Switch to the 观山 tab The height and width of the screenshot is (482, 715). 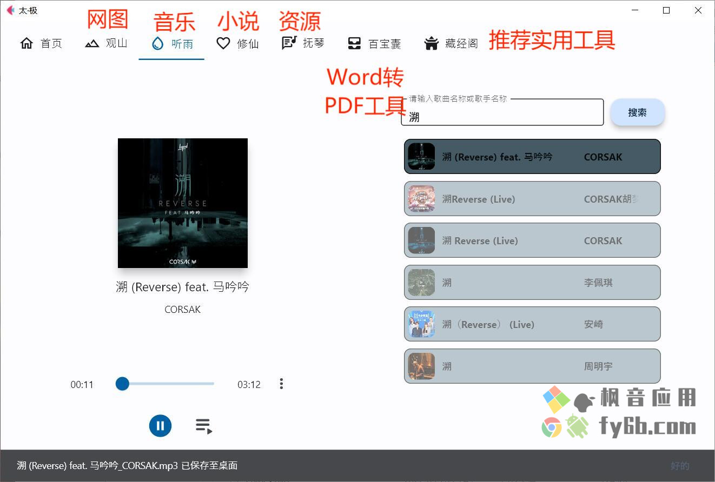tap(106, 44)
